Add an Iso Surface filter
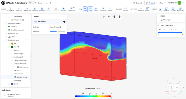This screenshot has height=99, width=186. pos(35,9)
